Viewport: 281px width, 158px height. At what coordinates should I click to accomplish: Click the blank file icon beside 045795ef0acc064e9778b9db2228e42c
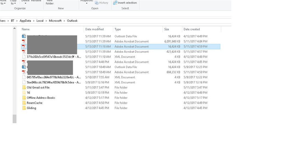[x=24, y=77]
